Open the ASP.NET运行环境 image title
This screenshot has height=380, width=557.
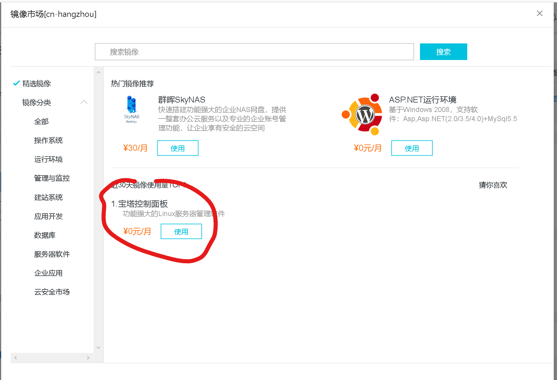[x=423, y=100]
